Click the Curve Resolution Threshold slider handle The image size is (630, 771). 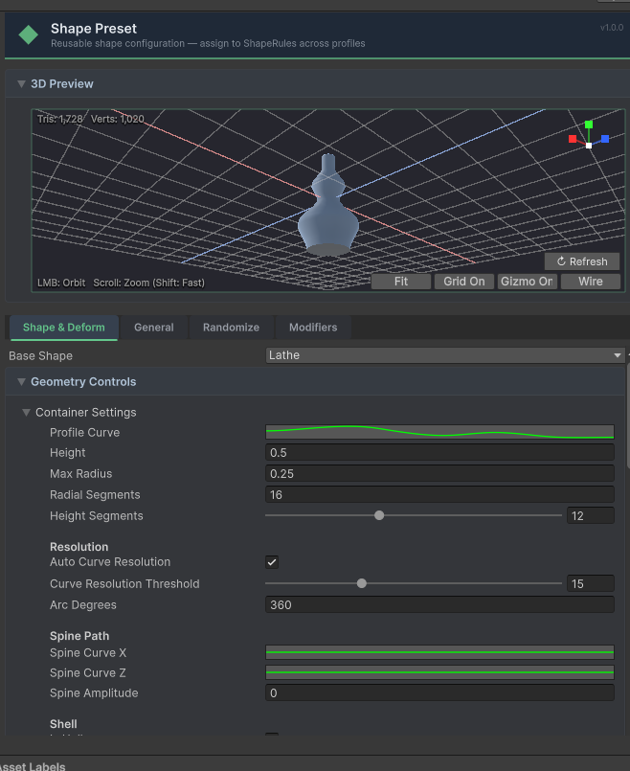pyautogui.click(x=362, y=583)
